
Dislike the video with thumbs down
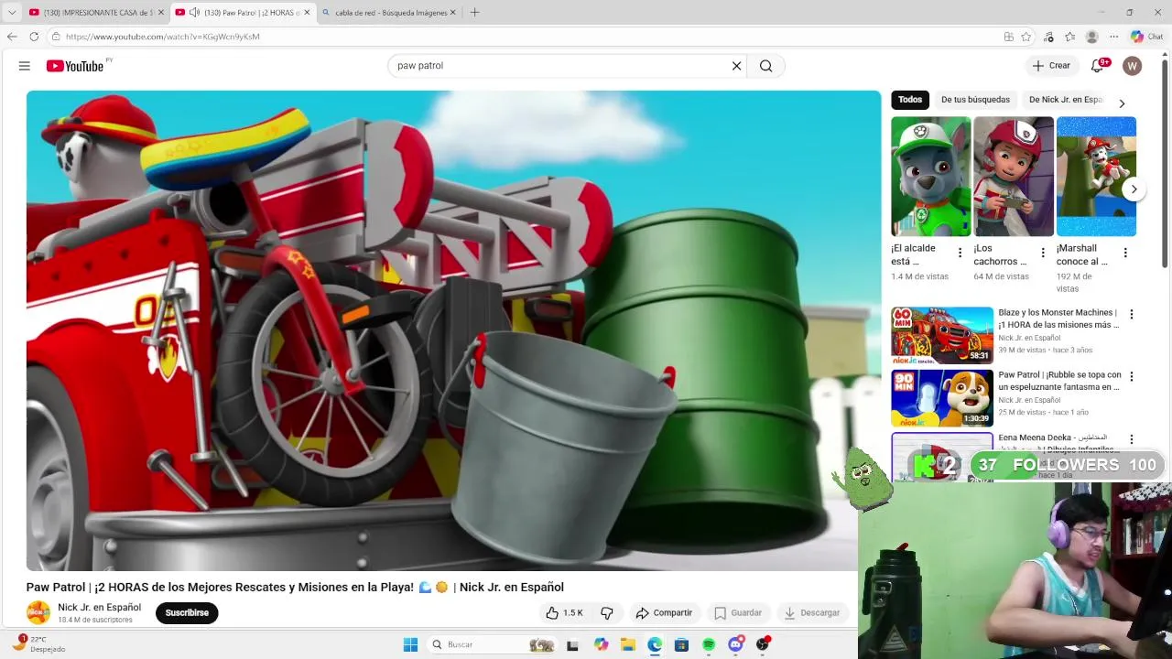click(606, 613)
